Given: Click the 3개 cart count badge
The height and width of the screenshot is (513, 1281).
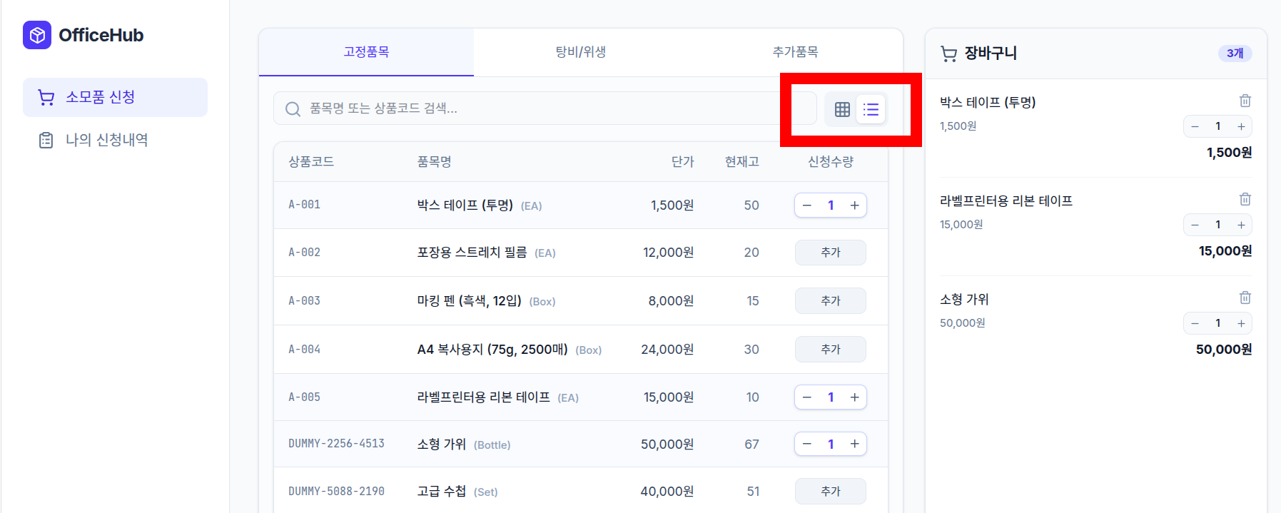Looking at the screenshot, I should pyautogui.click(x=1235, y=54).
